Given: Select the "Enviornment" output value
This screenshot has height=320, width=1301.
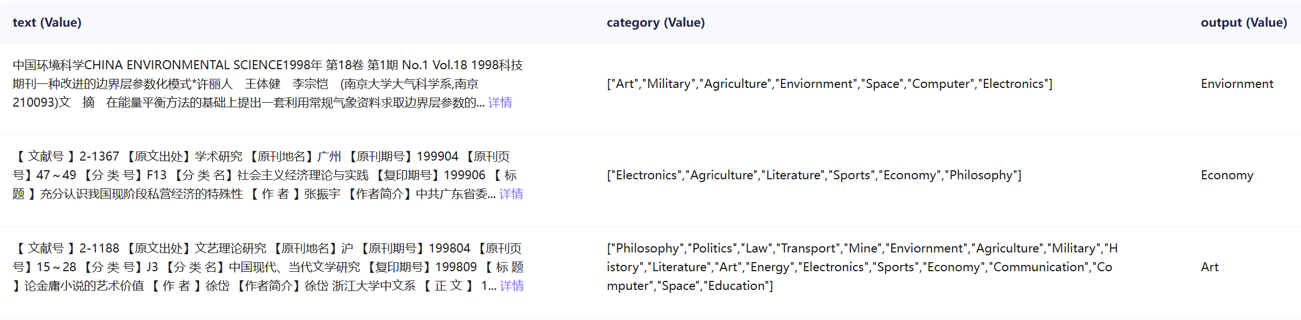Looking at the screenshot, I should [1237, 84].
